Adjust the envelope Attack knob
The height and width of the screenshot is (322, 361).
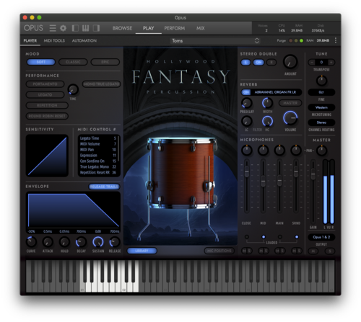[x=48, y=242]
